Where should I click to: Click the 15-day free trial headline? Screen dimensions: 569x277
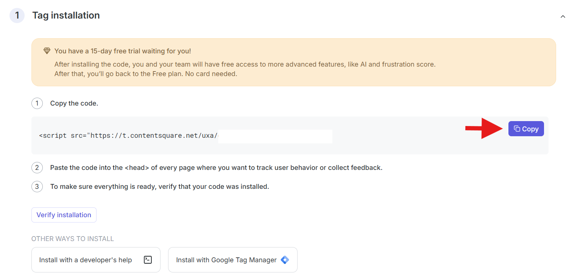pyautogui.click(x=123, y=51)
